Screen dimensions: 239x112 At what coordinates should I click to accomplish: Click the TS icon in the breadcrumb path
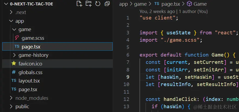click(x=157, y=4)
